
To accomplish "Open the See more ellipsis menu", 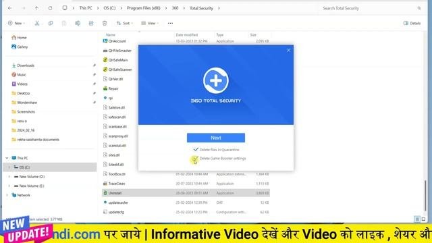I will tap(170, 23).
